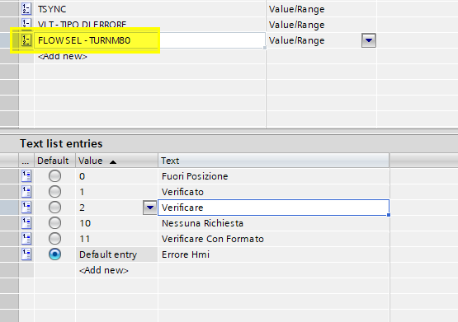
Task: Select the Verificare Con Formato text cell
Action: pyautogui.click(x=274, y=239)
